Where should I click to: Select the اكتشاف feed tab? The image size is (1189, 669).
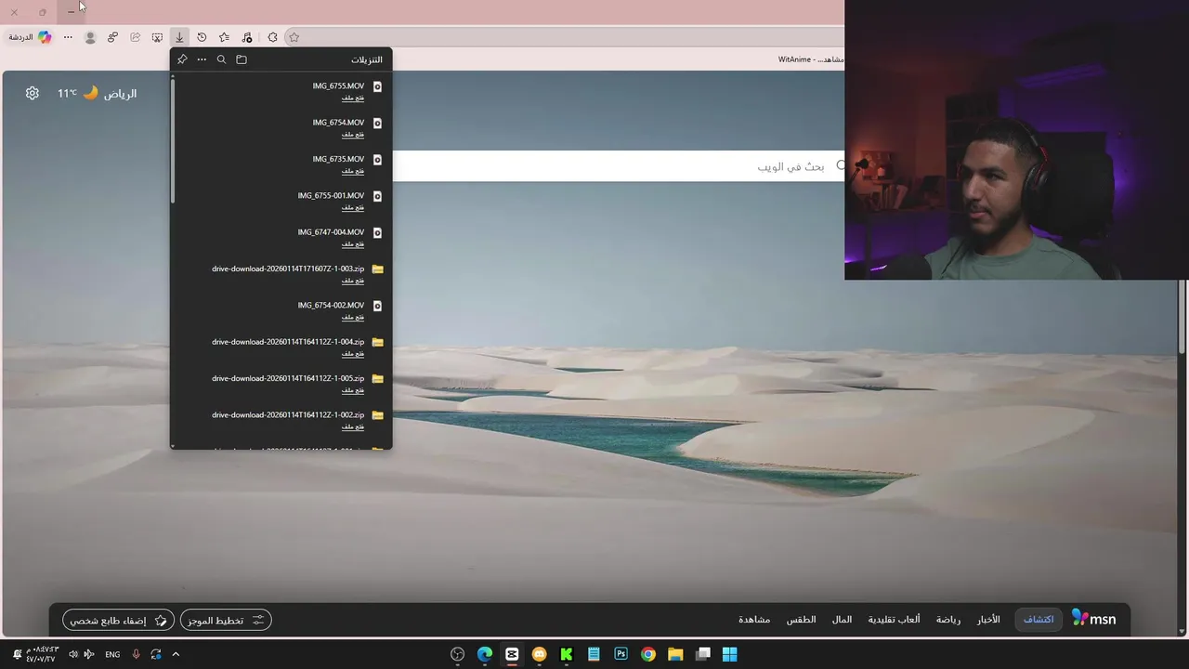(1039, 619)
